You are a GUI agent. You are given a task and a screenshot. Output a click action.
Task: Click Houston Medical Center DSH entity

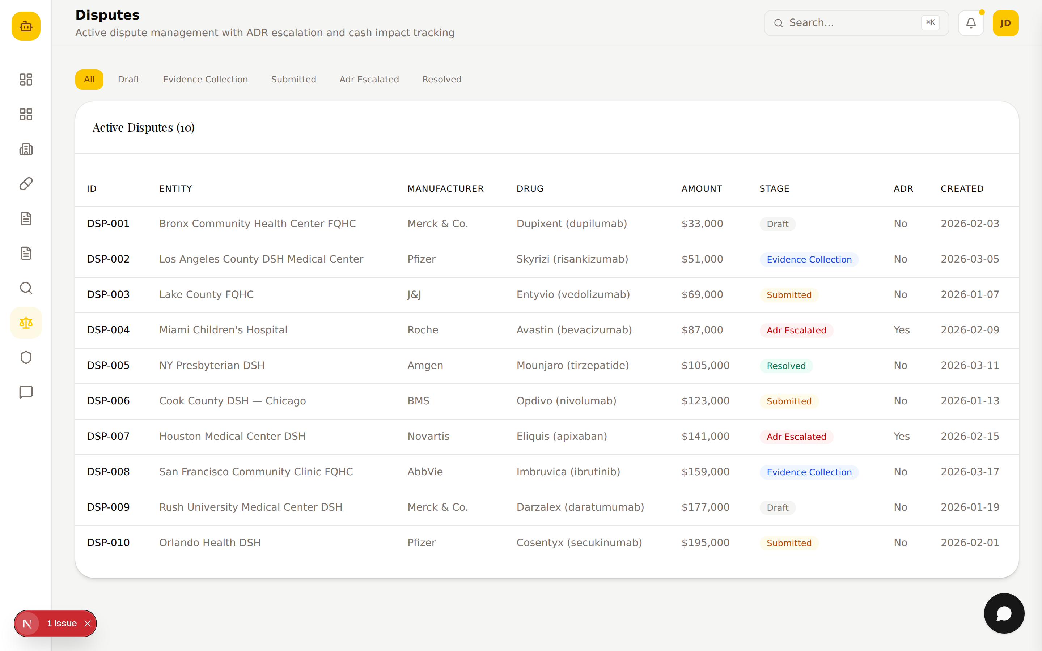pyautogui.click(x=232, y=437)
